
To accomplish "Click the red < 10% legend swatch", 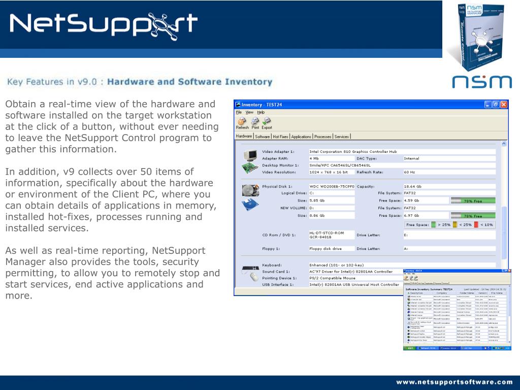I will coord(476,224).
